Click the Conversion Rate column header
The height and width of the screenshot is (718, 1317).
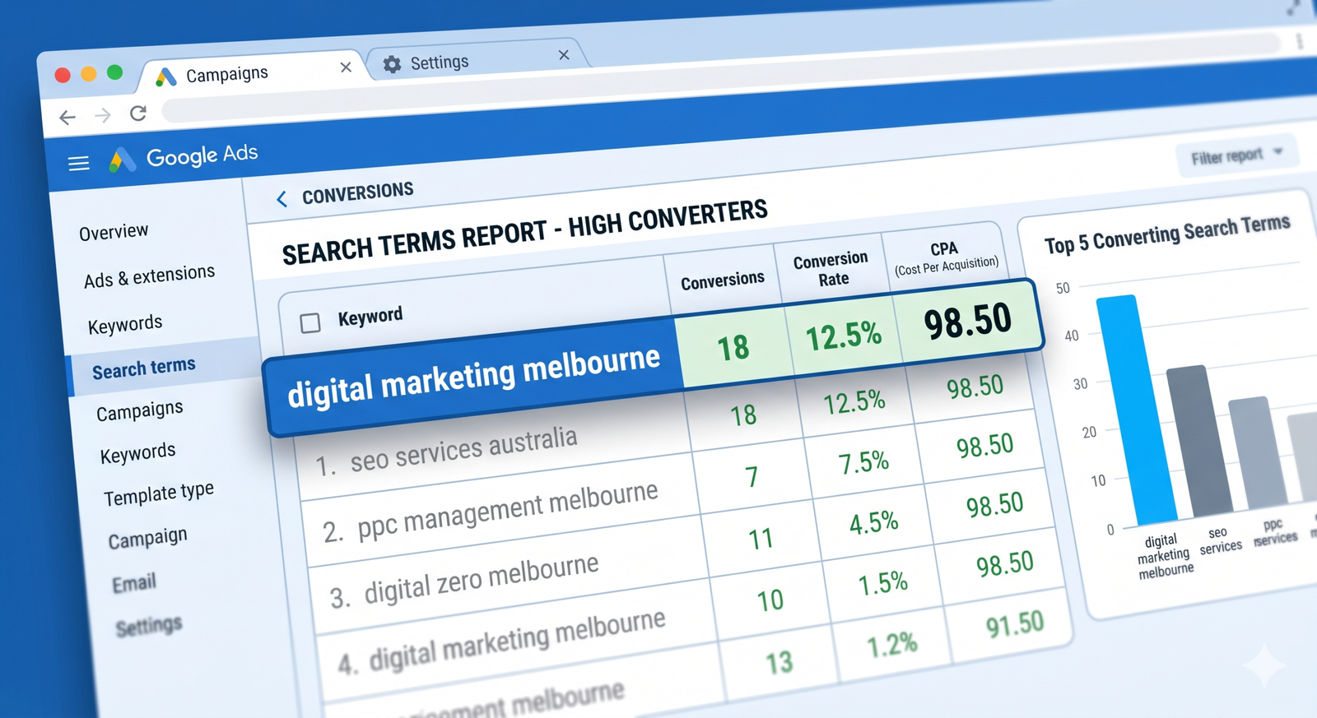coord(831,269)
